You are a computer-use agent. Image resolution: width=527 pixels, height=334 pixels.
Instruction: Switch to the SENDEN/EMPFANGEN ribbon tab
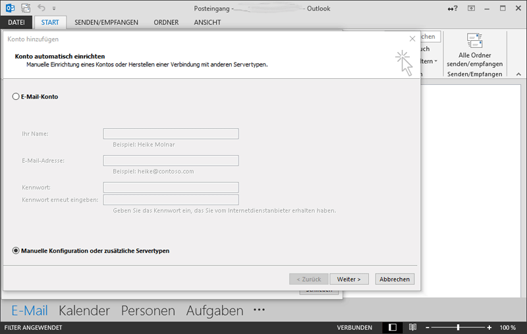106,22
